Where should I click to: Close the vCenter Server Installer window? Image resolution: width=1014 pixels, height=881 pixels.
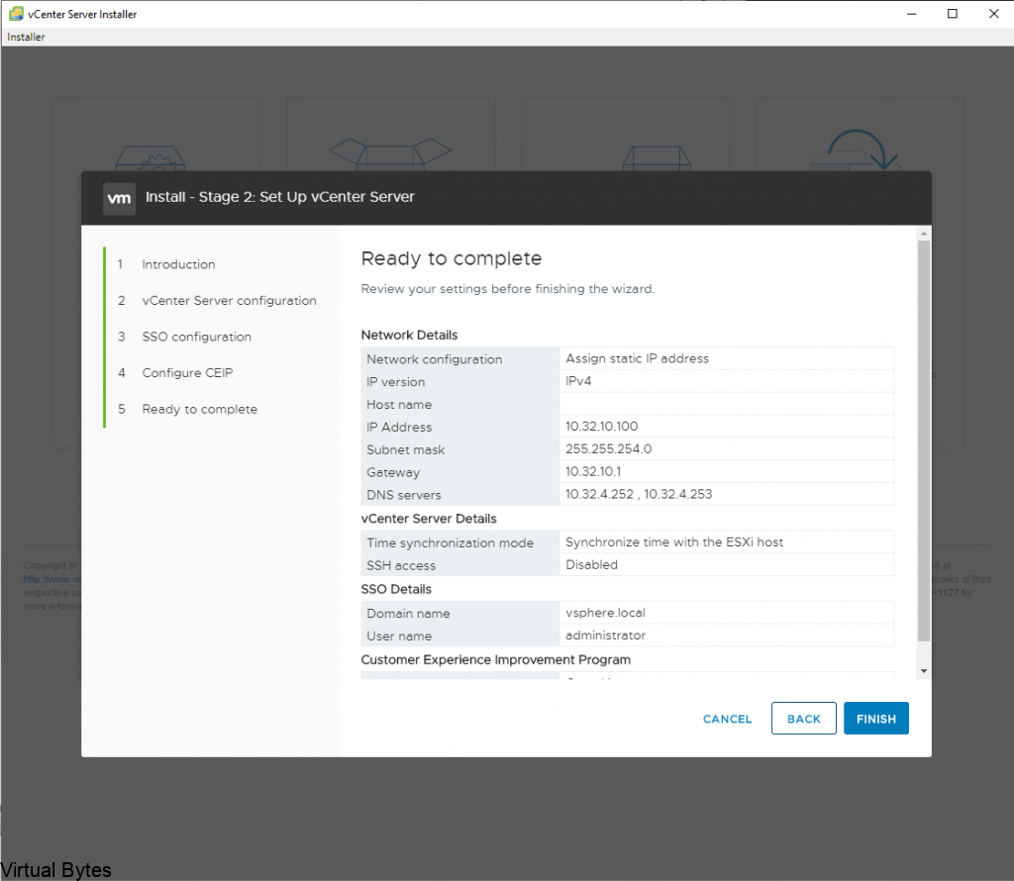(994, 14)
